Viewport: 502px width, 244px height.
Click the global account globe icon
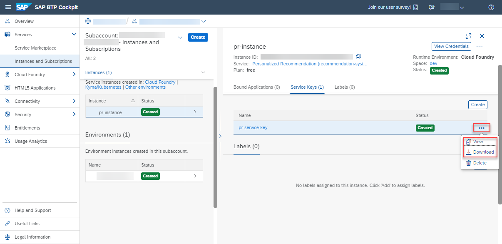[x=88, y=21]
